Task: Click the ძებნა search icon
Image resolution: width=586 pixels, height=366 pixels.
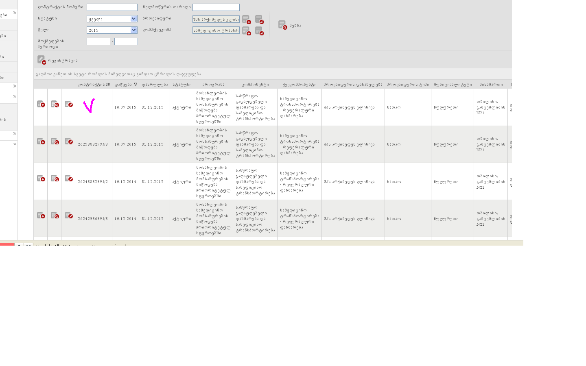Action: coord(282,25)
